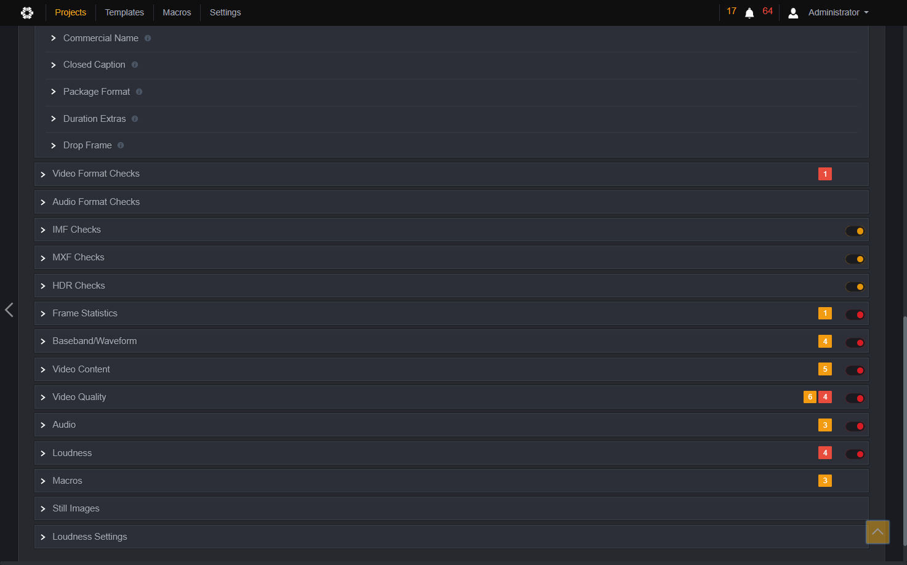Screen dimensions: 907x565
Task: Click orange badge 5 on Video Content
Action: click(825, 369)
